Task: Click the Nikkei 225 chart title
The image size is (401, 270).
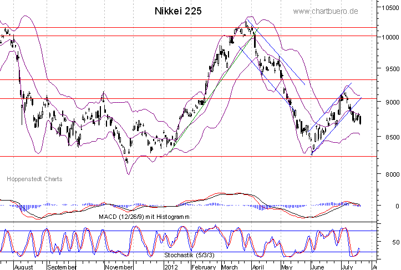Action: (178, 11)
